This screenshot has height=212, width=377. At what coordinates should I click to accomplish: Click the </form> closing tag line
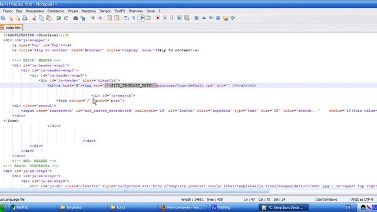[x=11, y=121]
